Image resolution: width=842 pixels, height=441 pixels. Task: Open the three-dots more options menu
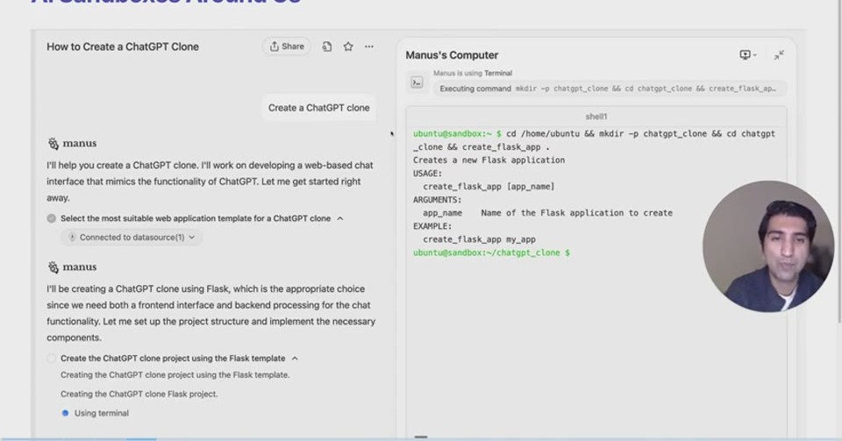369,46
